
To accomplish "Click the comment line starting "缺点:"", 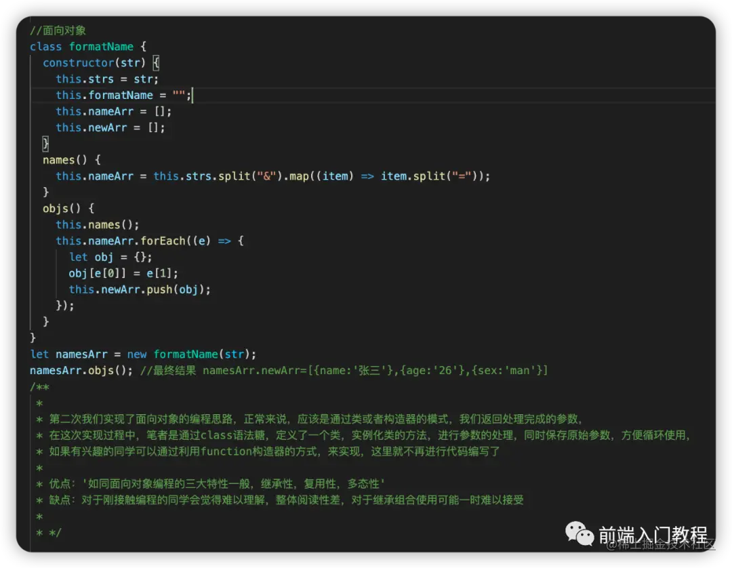I will (280, 500).
